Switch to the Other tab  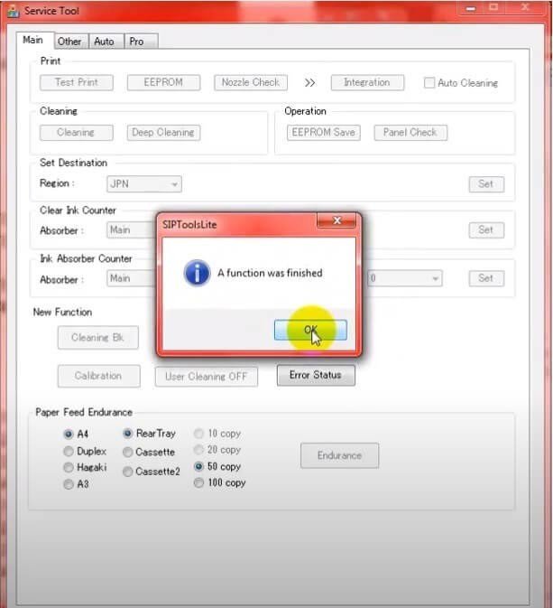[70, 41]
